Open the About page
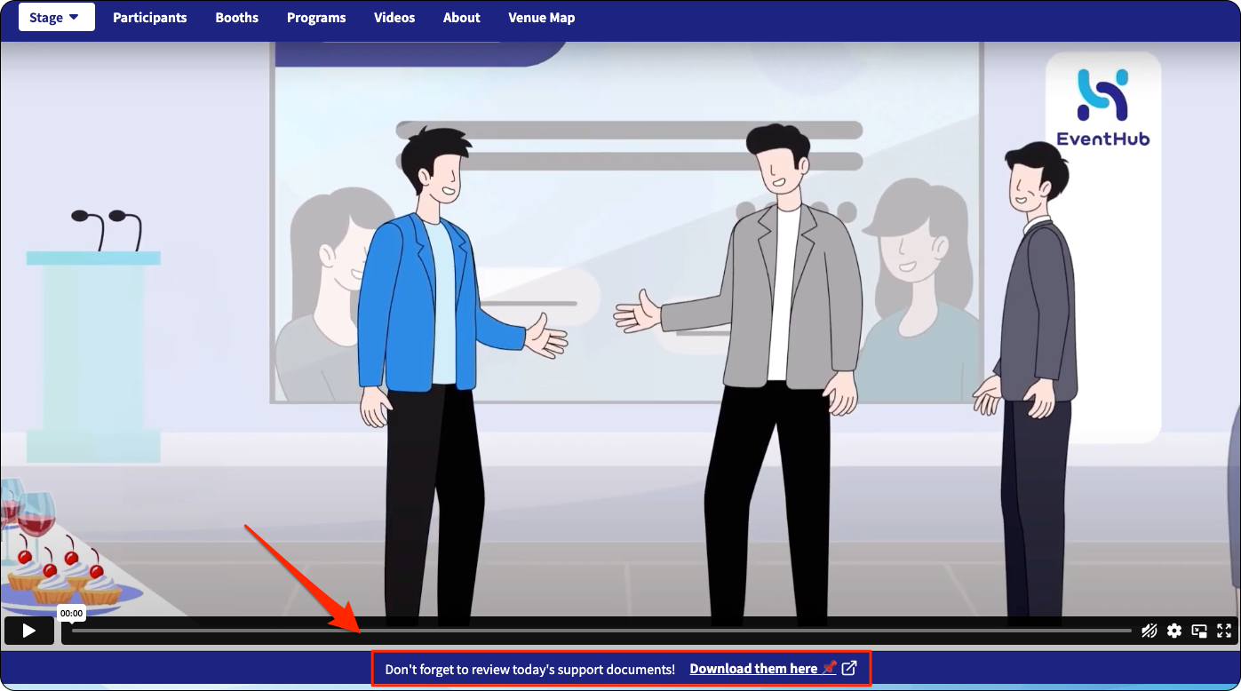Image resolution: width=1241 pixels, height=691 pixels. coord(462,18)
